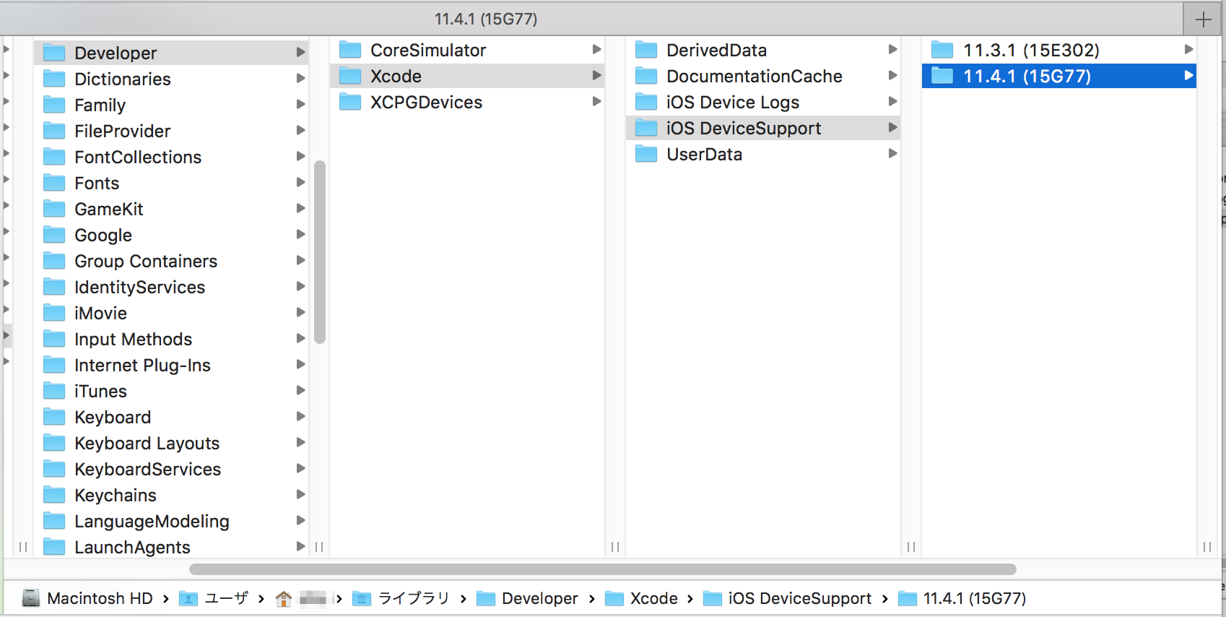1226x617 pixels.
Task: Click the Family folder icon
Action: click(54, 105)
